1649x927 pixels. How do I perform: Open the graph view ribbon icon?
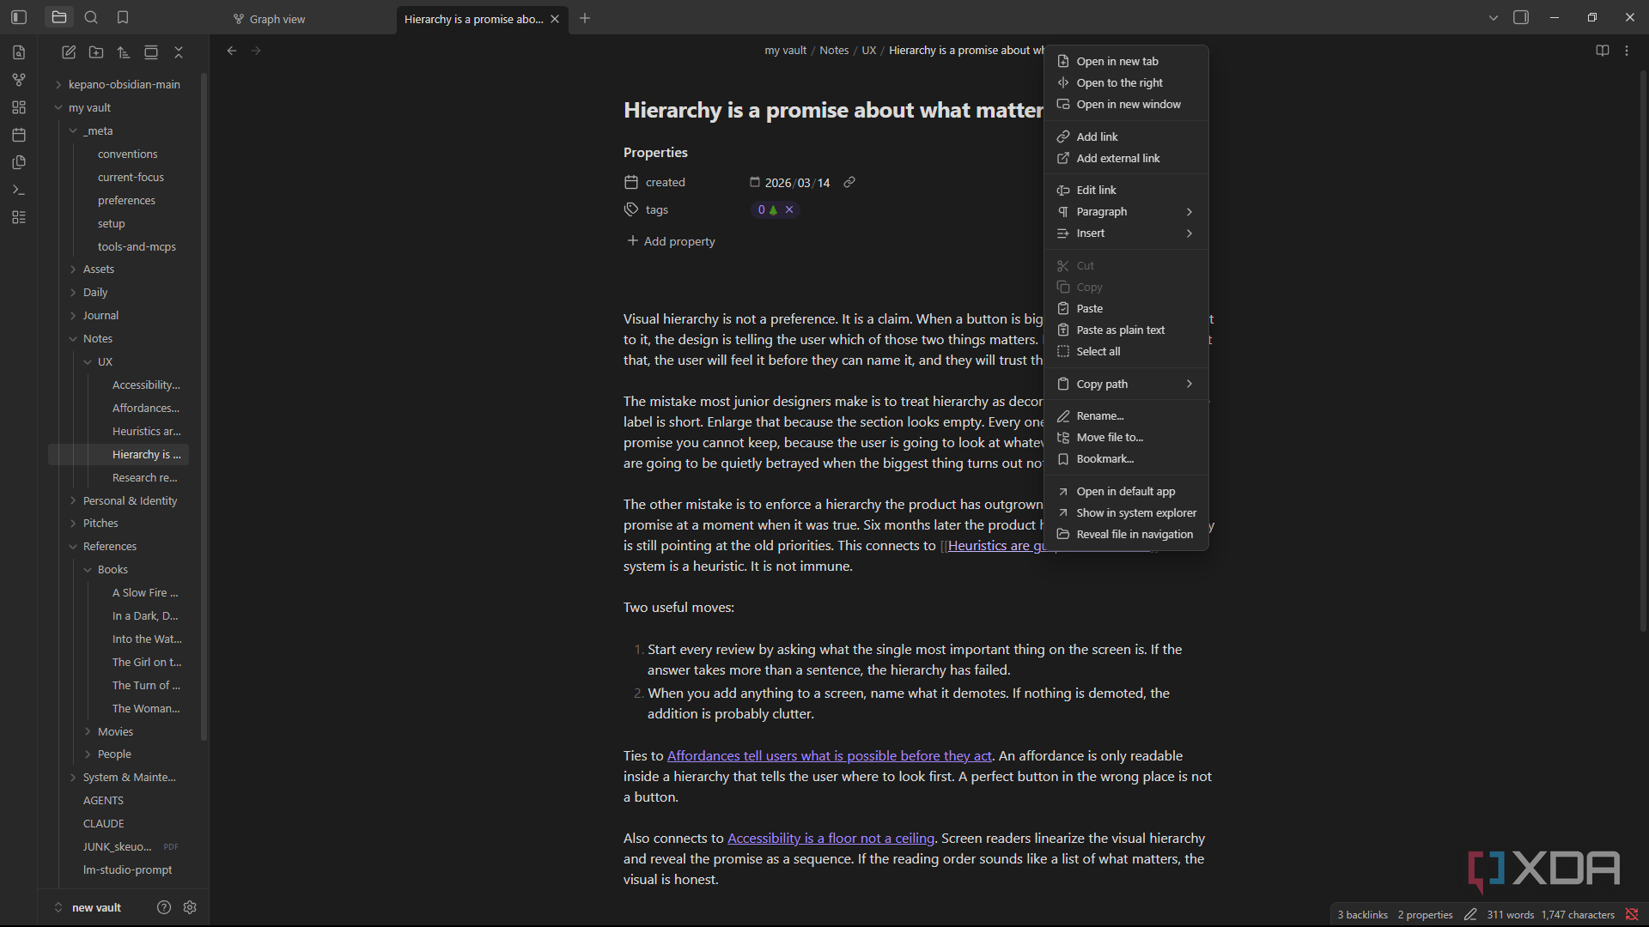click(19, 80)
